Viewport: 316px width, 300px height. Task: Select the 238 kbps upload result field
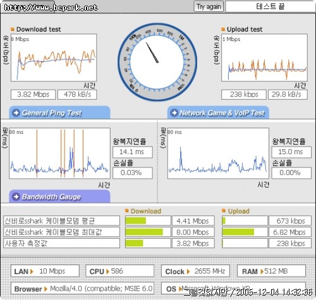coord(244,95)
